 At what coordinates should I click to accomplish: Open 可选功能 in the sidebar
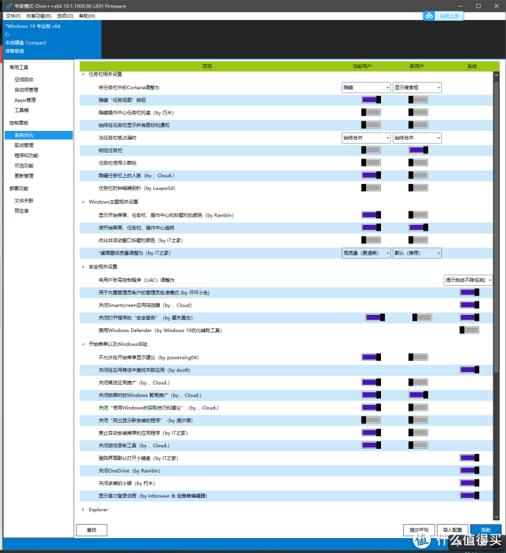pos(24,166)
